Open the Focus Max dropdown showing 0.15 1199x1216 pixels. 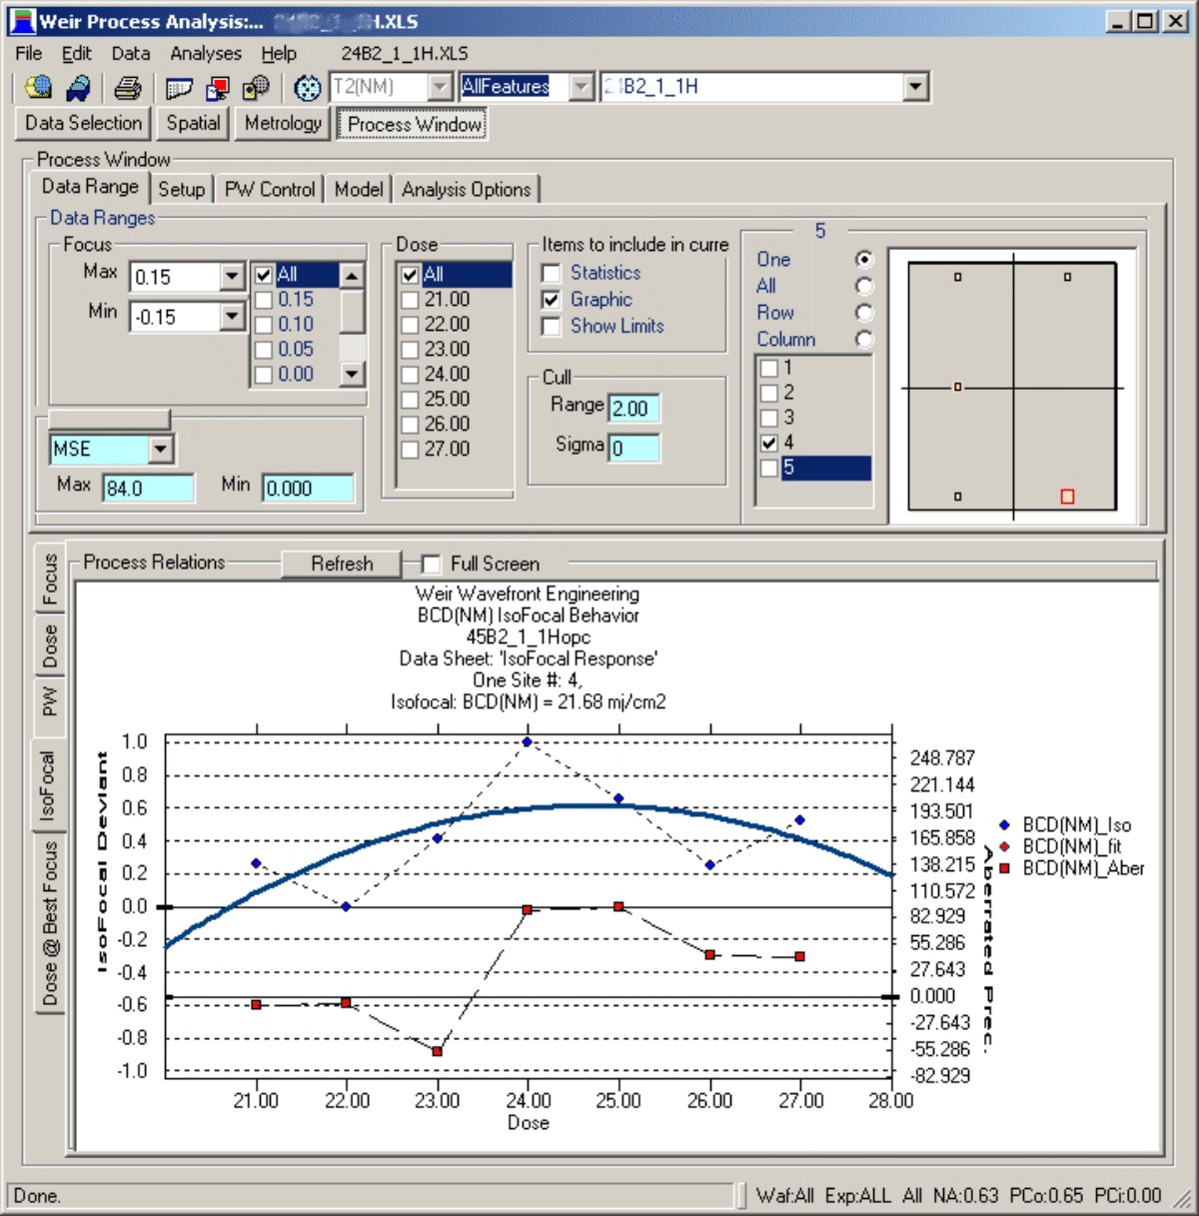pyautogui.click(x=232, y=276)
